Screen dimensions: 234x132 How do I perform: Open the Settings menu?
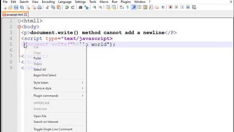tap(80, 2)
